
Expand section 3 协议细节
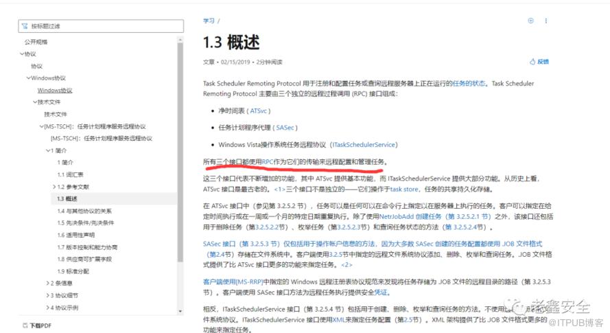pyautogui.click(x=48, y=295)
